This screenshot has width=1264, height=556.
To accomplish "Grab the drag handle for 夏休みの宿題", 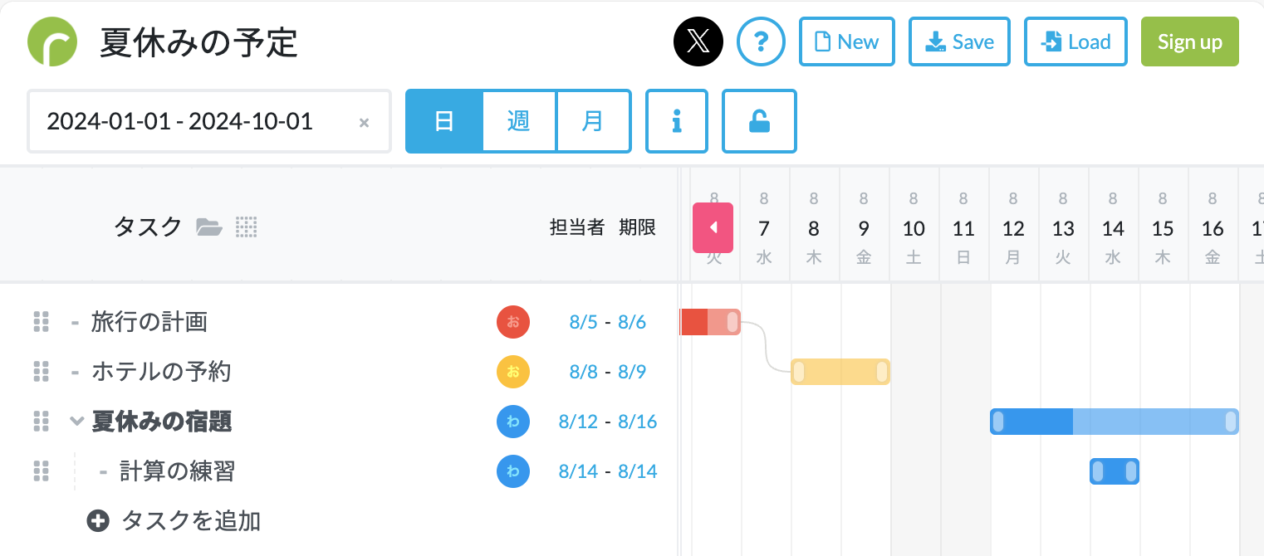I will pyautogui.click(x=42, y=422).
